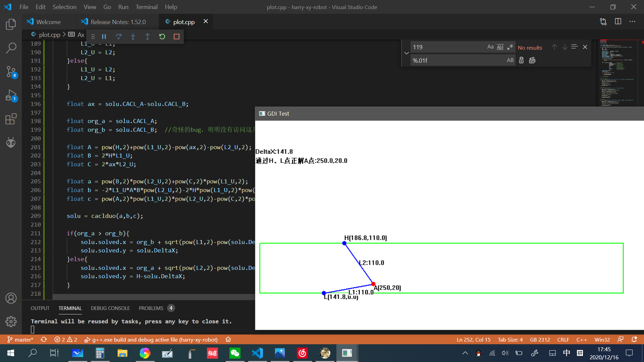Go to previous match in find widget
This screenshot has width=644, height=362.
click(x=554, y=47)
